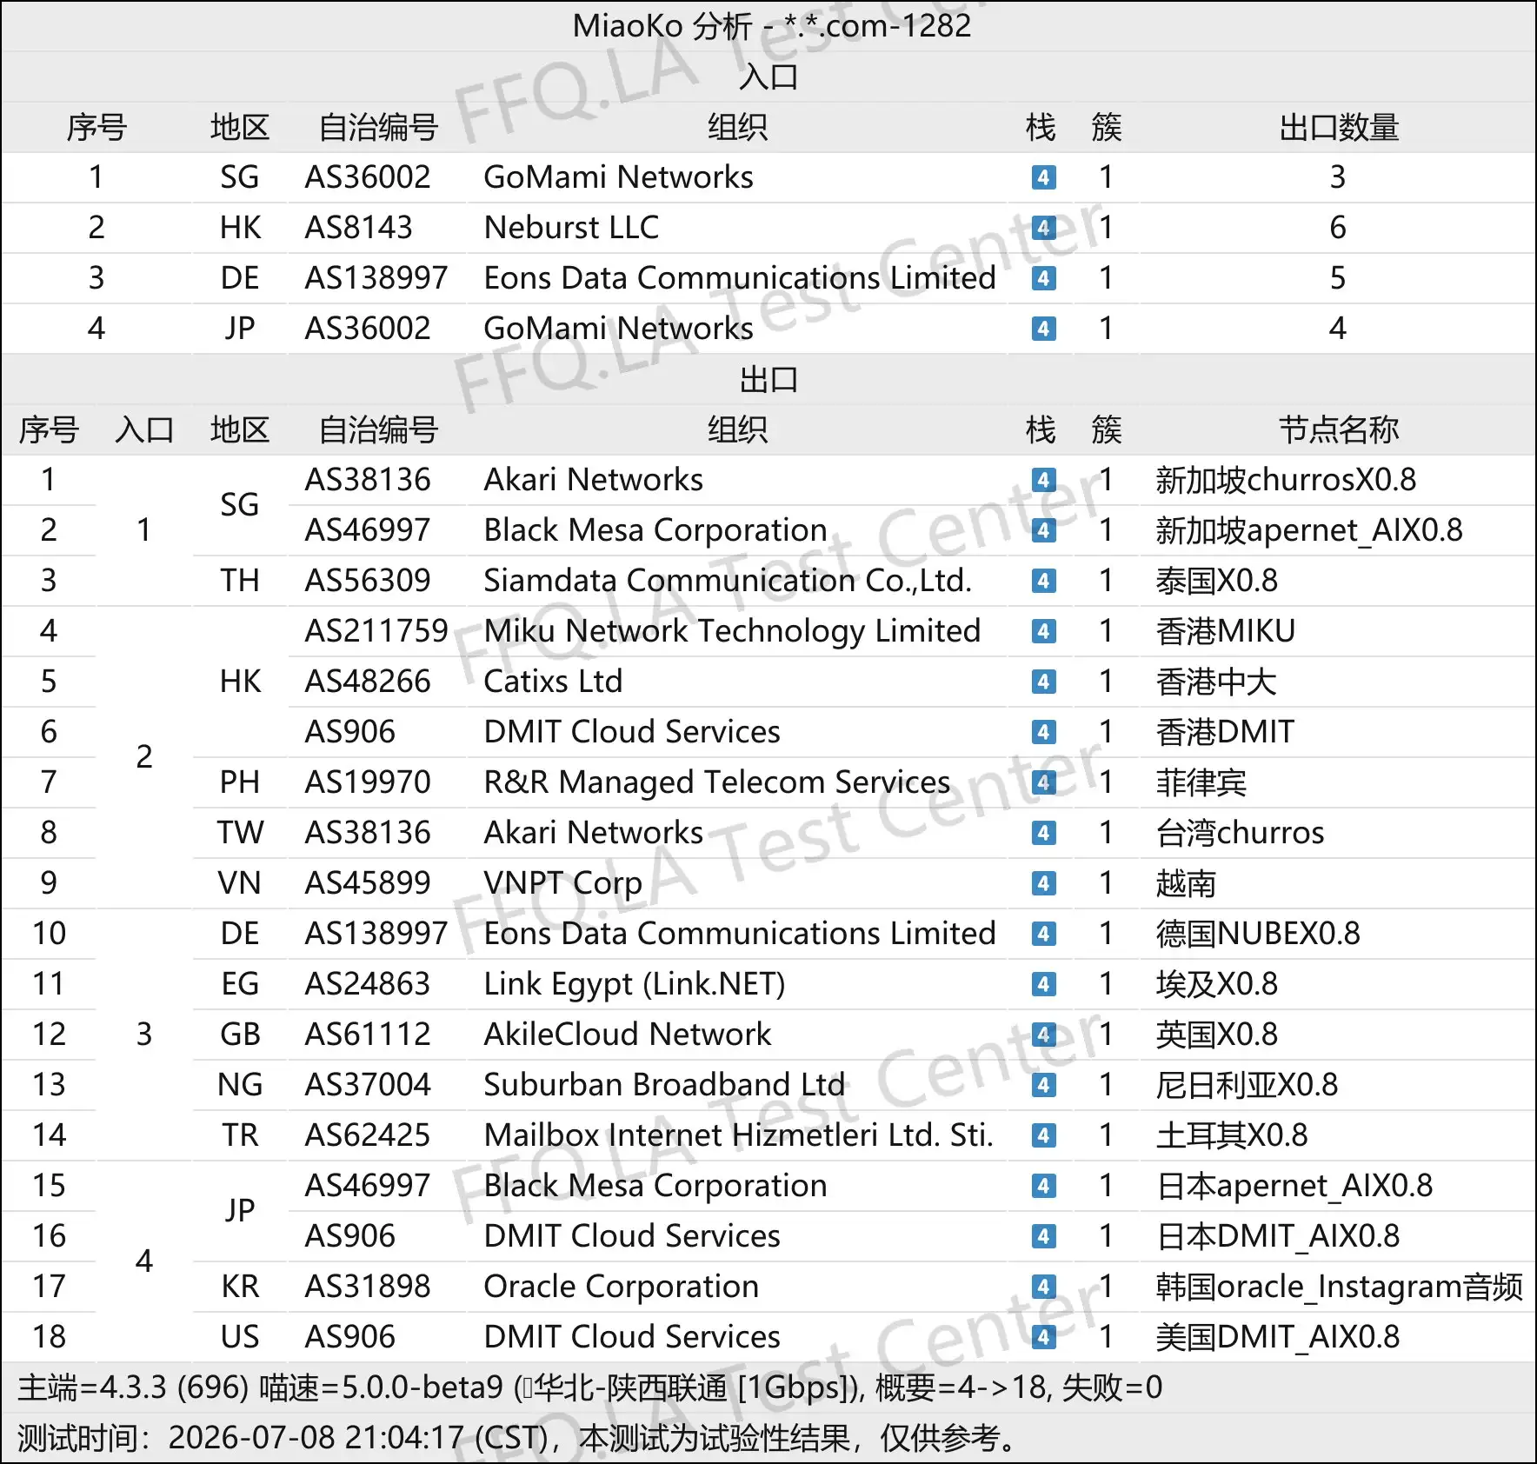Select Oracle Corporation organization name
The image size is (1537, 1464).
click(622, 1287)
